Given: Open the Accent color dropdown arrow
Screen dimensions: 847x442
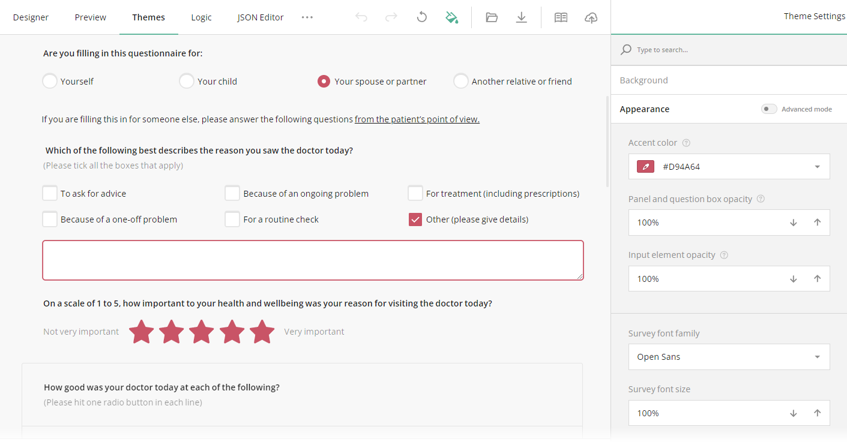Looking at the screenshot, I should (817, 167).
